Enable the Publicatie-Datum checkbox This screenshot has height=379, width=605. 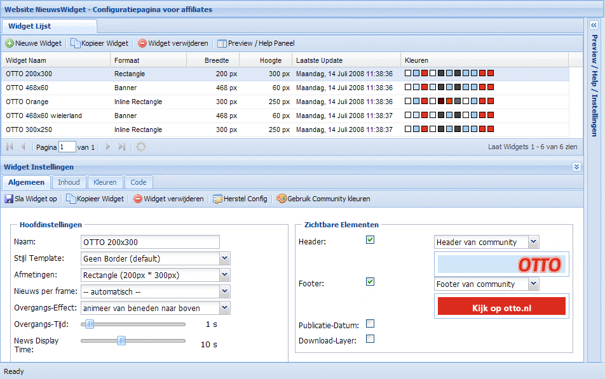click(370, 324)
